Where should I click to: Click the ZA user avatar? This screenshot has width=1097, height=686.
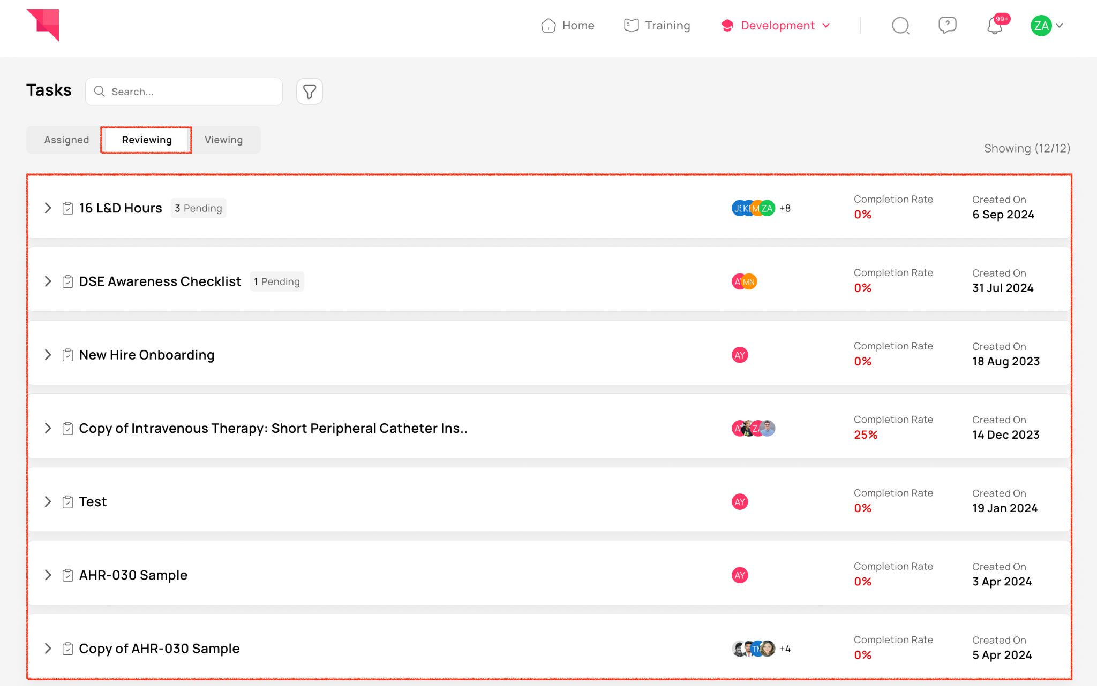(x=1041, y=26)
